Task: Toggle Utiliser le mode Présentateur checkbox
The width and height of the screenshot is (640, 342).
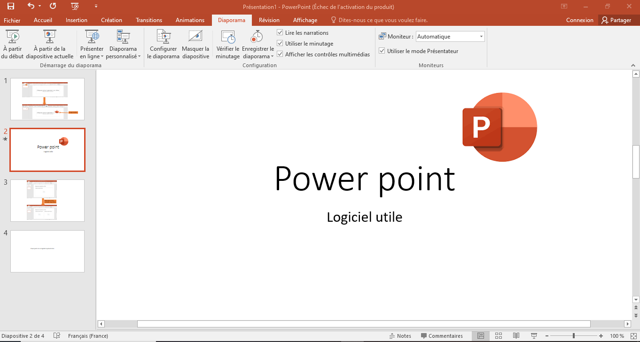Action: [x=382, y=51]
